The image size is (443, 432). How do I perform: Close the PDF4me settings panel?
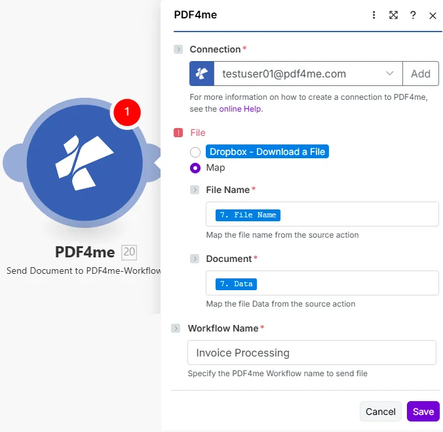433,16
